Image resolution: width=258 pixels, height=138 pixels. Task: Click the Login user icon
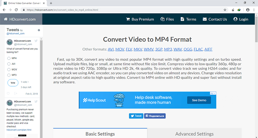click(235, 19)
